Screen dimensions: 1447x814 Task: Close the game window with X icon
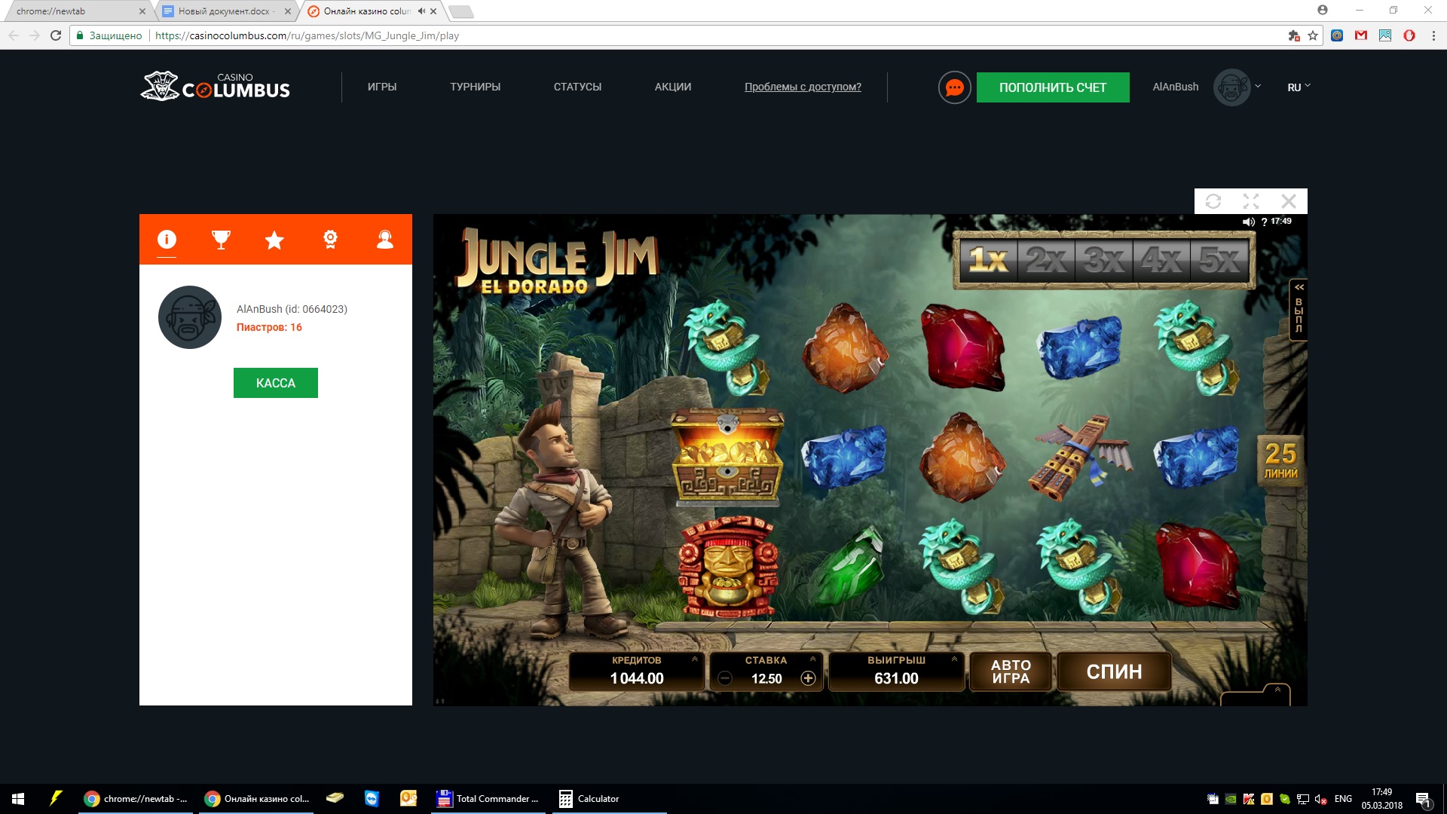pyautogui.click(x=1289, y=201)
